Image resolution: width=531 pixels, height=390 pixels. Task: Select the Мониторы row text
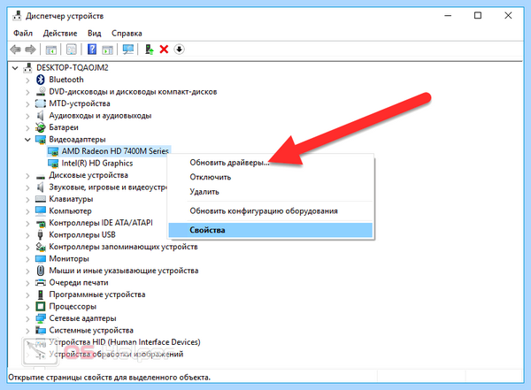coord(69,258)
